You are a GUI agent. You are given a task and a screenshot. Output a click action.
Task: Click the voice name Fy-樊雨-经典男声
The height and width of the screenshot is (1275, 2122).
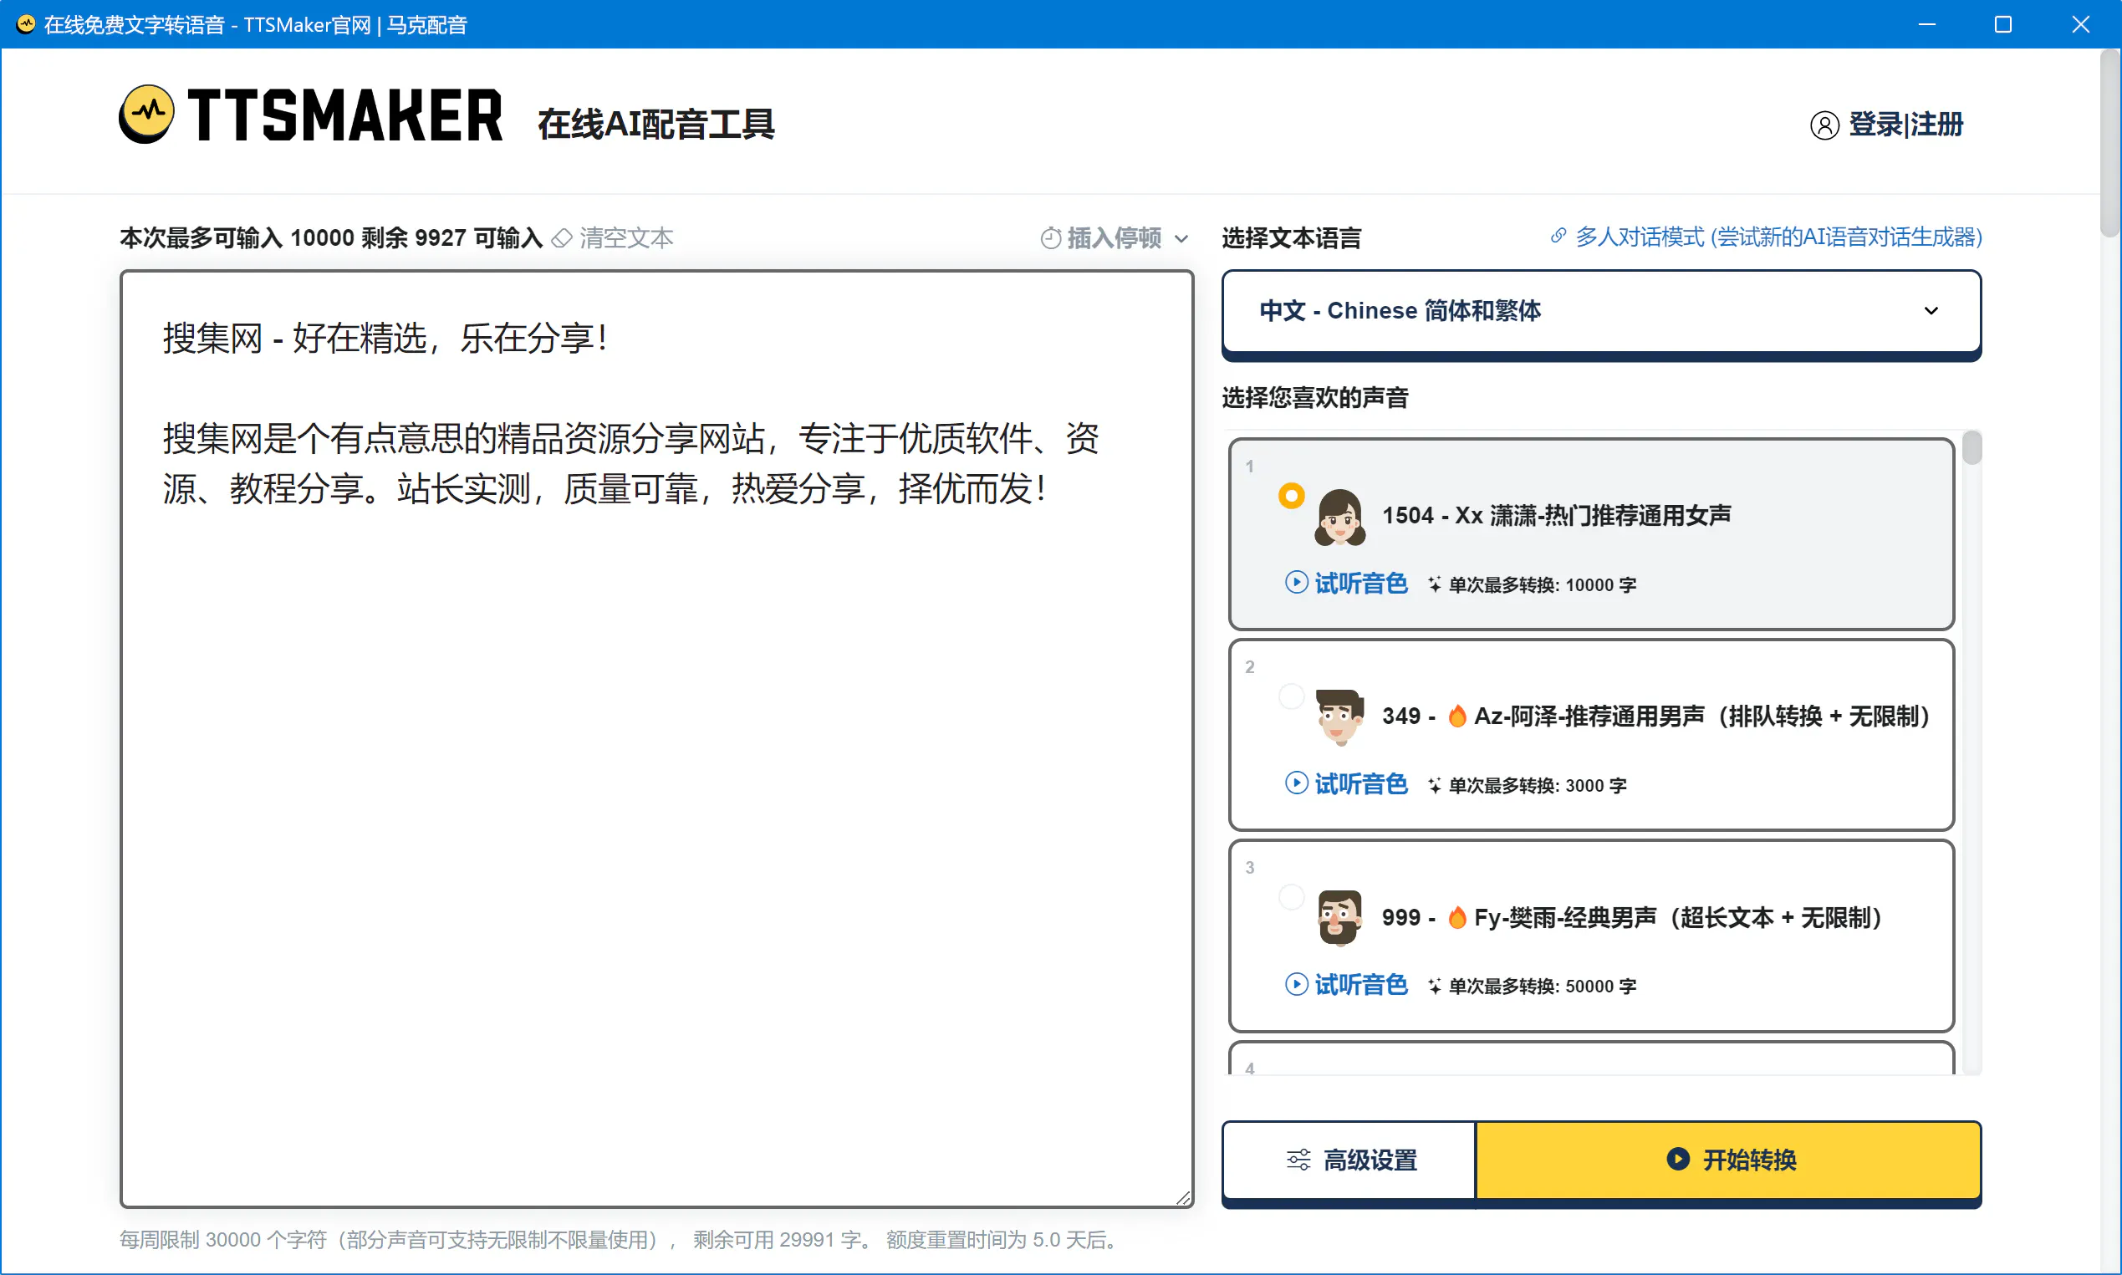(1565, 918)
